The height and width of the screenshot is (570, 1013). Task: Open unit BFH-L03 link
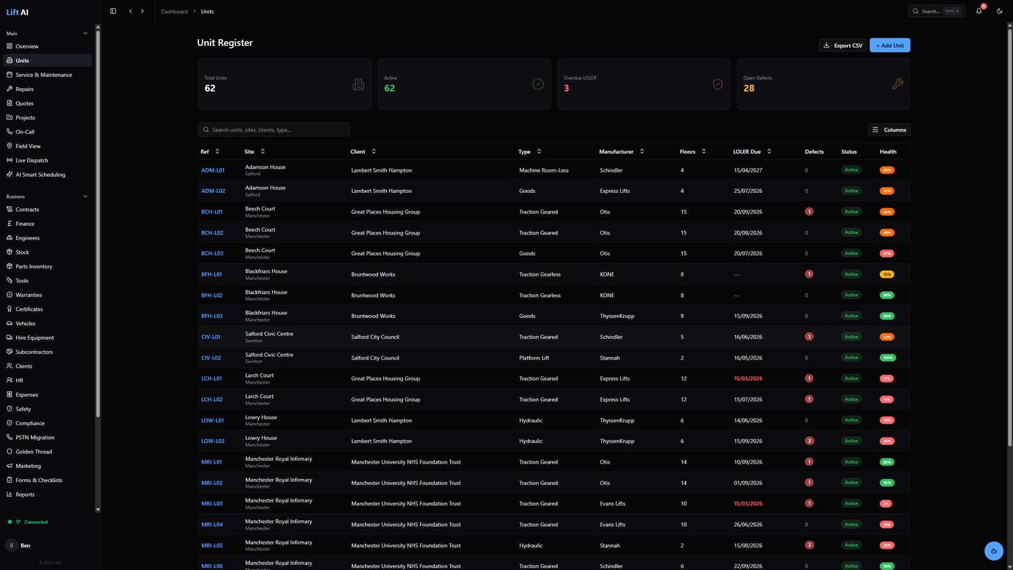(212, 316)
